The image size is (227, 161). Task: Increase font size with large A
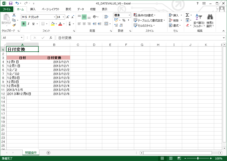click(68, 17)
